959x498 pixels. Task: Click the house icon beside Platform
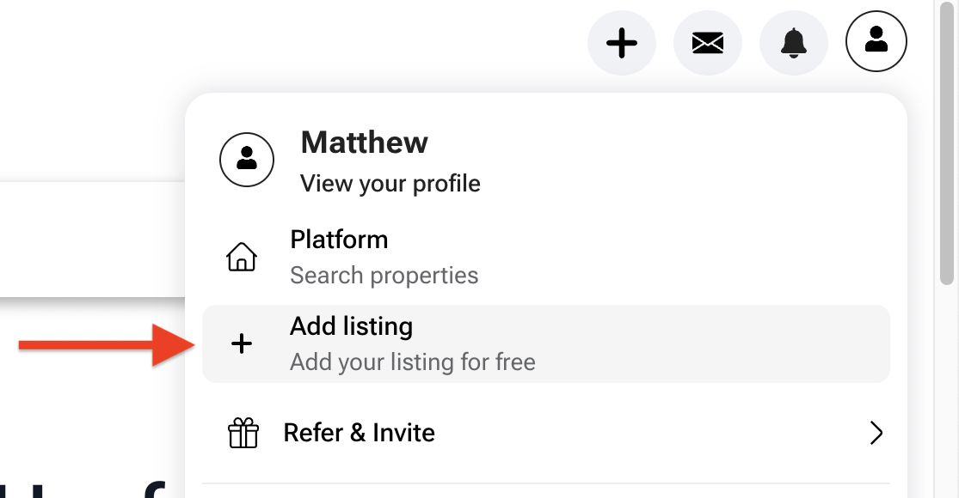[x=242, y=257]
